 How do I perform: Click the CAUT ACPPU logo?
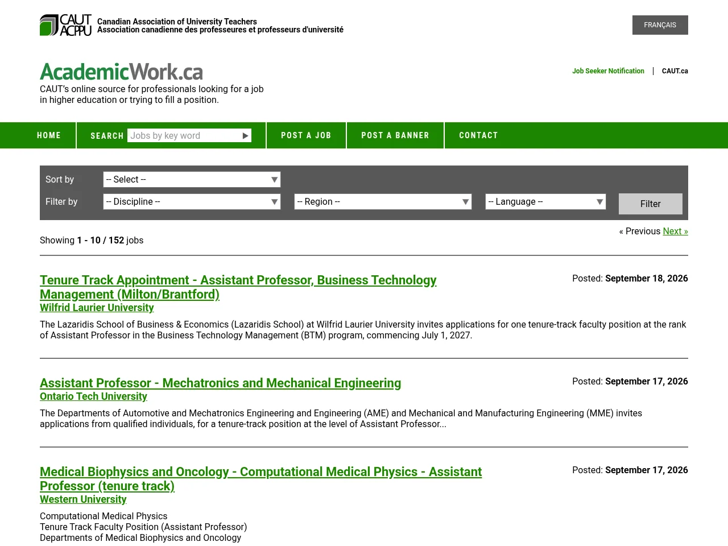pos(65,25)
